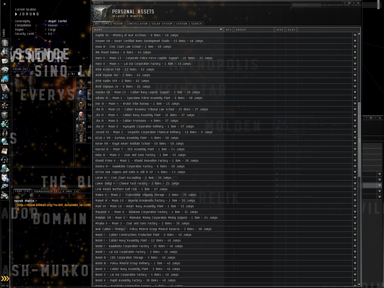
Task: Sort assets by QTY column header
Action: click(229, 30)
